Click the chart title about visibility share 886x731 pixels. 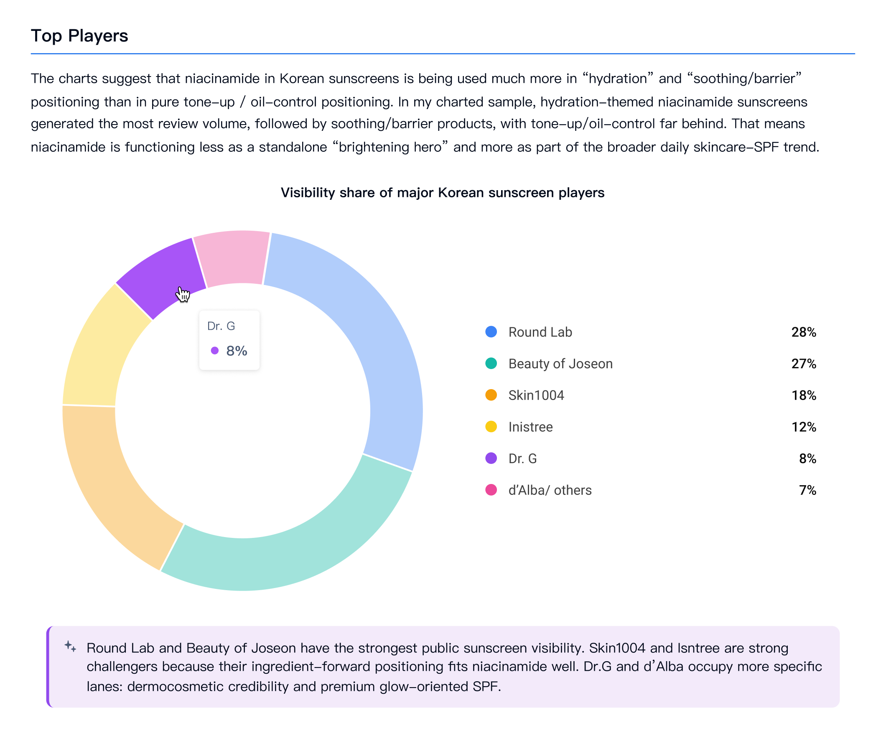[443, 192]
